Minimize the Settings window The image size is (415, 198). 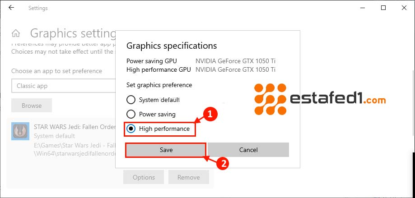362,8
